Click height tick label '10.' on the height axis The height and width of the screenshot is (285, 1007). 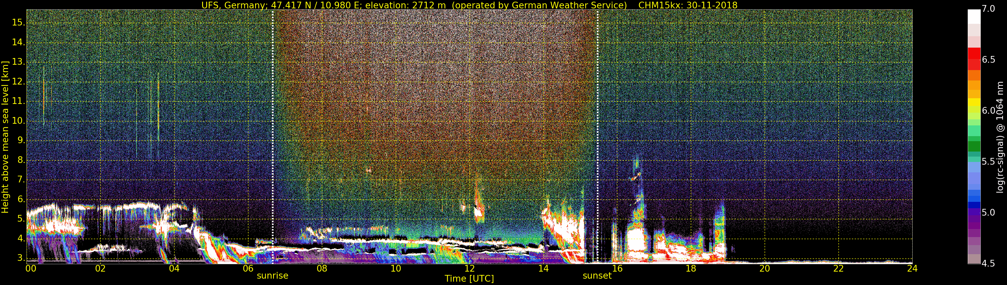coord(18,121)
